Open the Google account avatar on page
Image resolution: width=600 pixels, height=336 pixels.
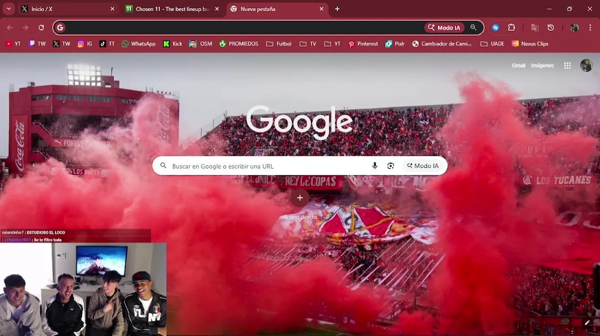coord(586,66)
